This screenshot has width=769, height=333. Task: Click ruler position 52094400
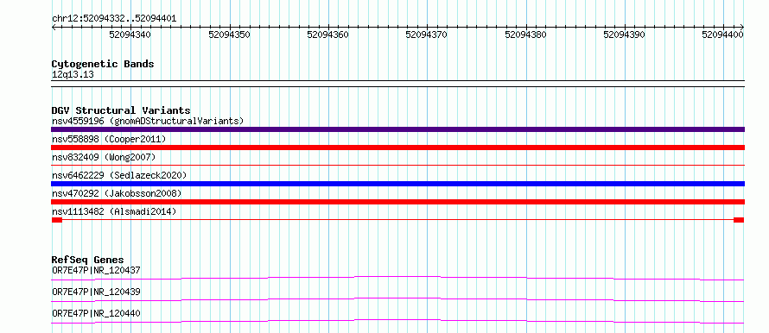pos(723,35)
